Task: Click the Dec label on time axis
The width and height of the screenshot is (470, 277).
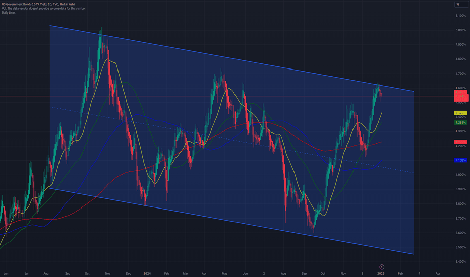Action: tap(128, 273)
